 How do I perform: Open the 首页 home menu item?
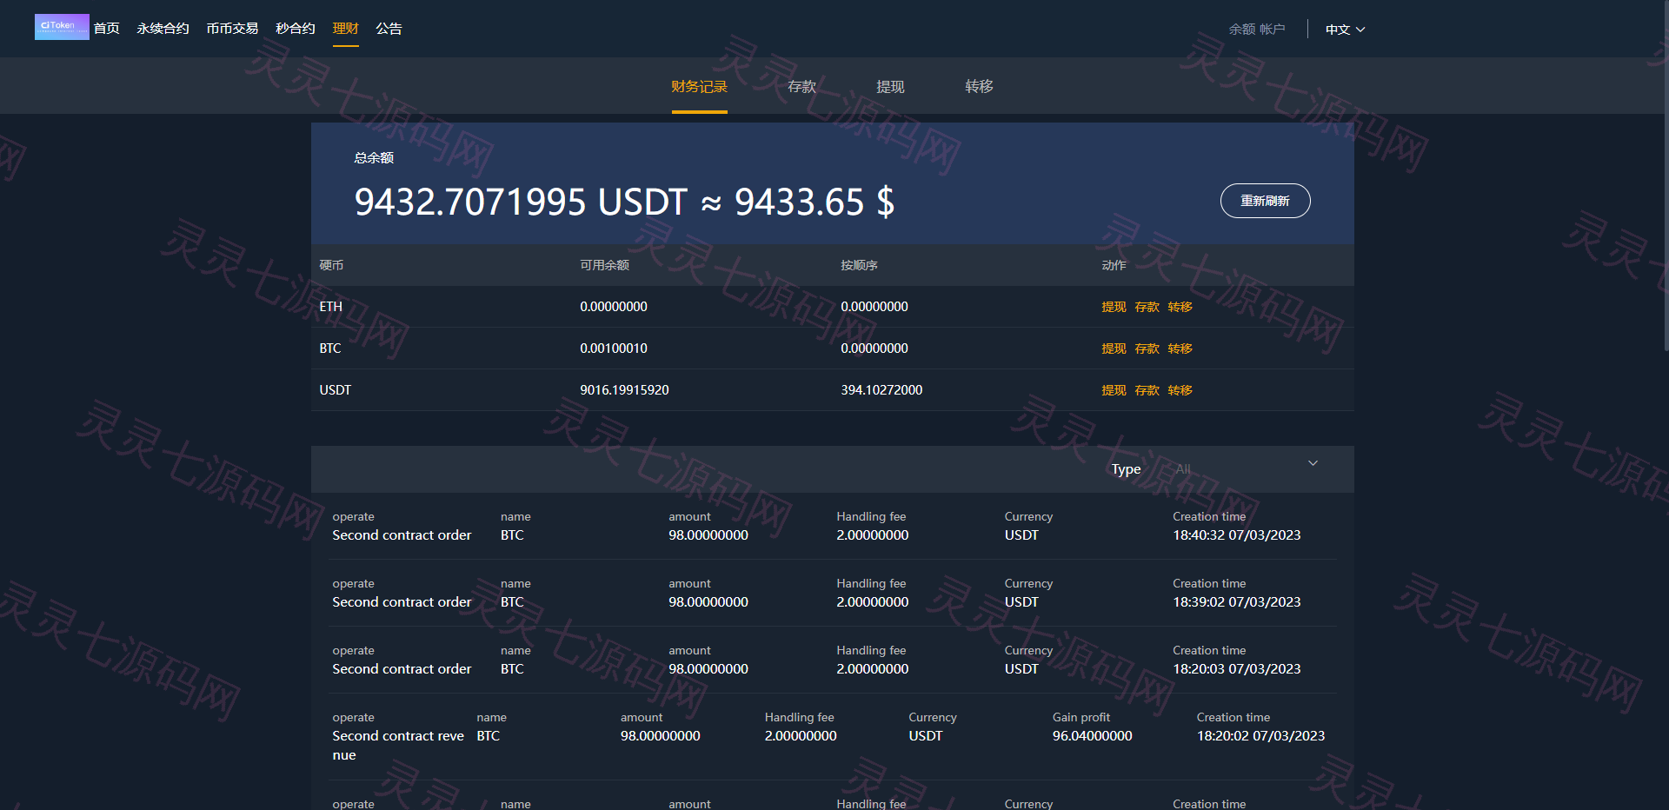click(107, 29)
